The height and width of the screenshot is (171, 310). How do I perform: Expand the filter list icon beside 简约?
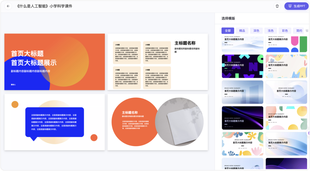click(307, 31)
